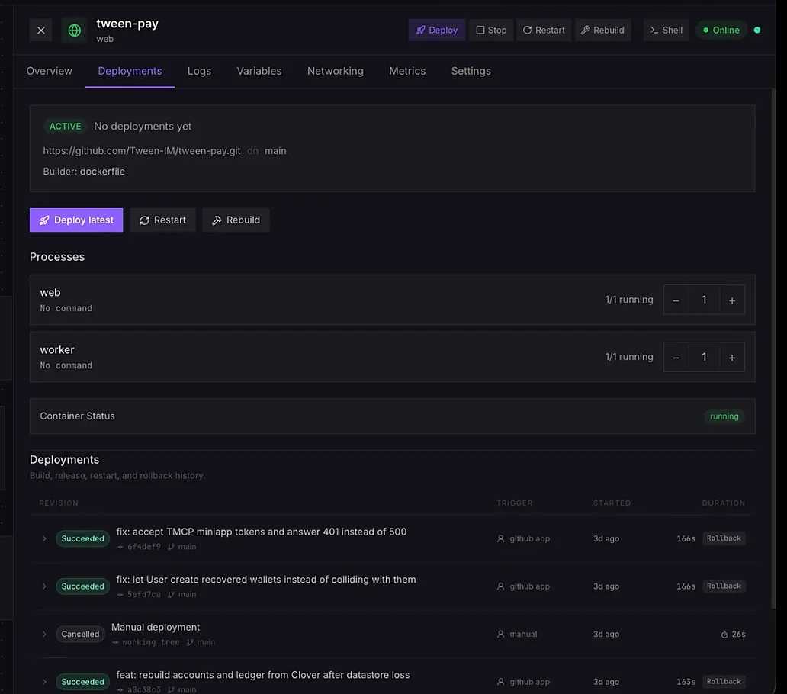787x694 pixels.
Task: Click the web process count field
Action: pyautogui.click(x=704, y=300)
